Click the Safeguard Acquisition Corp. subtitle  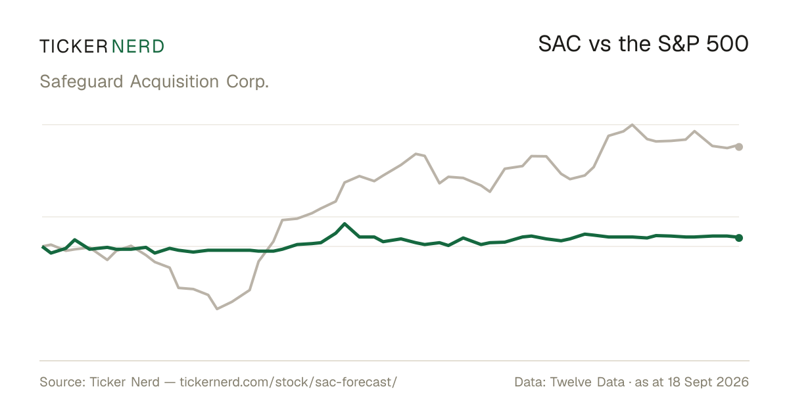(155, 82)
